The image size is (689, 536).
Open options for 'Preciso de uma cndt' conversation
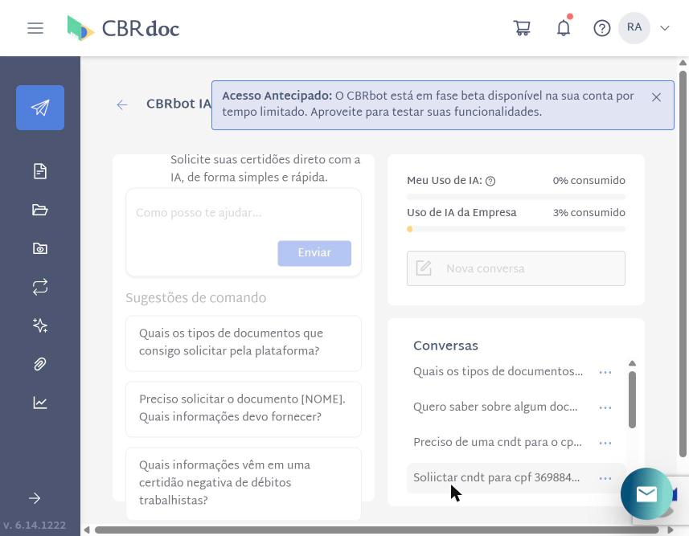click(x=605, y=443)
